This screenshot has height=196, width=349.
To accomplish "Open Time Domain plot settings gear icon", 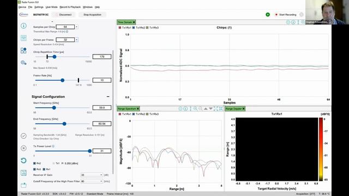I will click(x=288, y=22).
